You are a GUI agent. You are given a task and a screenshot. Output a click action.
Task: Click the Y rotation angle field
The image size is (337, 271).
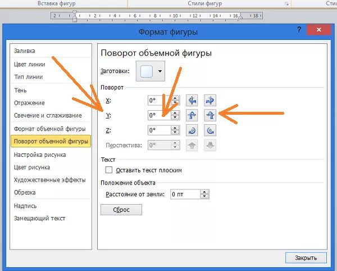pos(160,115)
